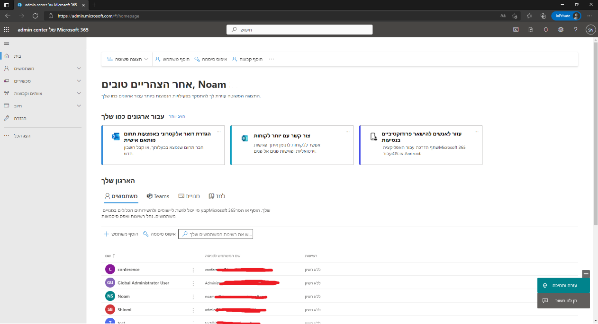598x324 pixels.
Task: Click the admin center browser tab
Action: 51,4
